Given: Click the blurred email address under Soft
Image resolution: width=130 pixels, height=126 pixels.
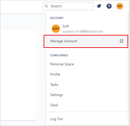Looking at the screenshot, I should click(83, 32).
